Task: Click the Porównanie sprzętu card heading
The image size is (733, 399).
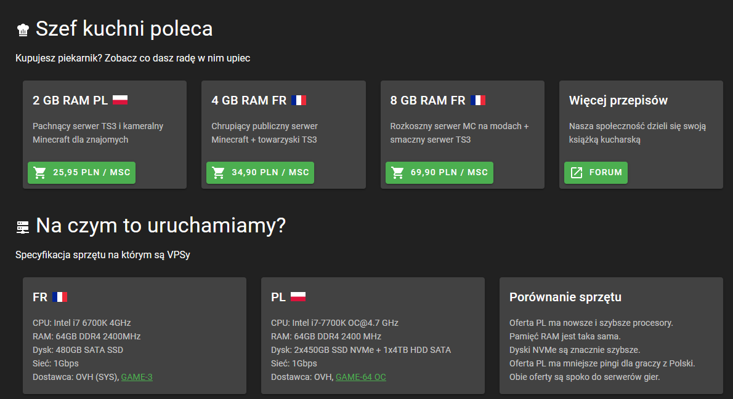Action: pyautogui.click(x=565, y=298)
